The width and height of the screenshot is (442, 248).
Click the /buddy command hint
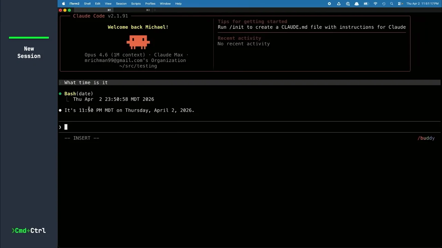point(426,138)
